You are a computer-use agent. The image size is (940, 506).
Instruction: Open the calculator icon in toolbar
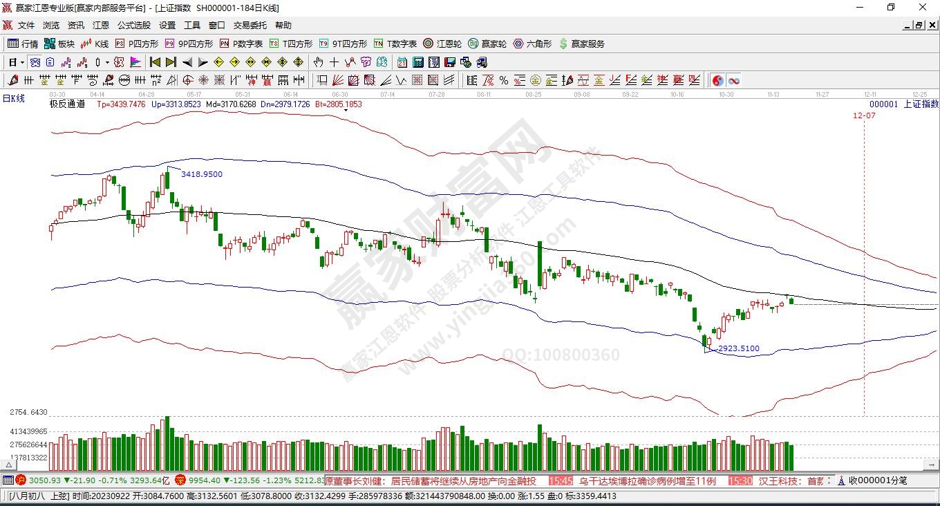(417, 62)
